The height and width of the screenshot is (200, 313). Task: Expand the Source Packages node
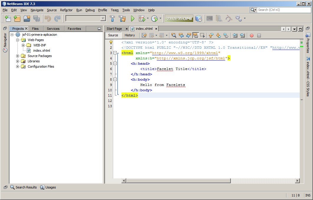(x=18, y=56)
